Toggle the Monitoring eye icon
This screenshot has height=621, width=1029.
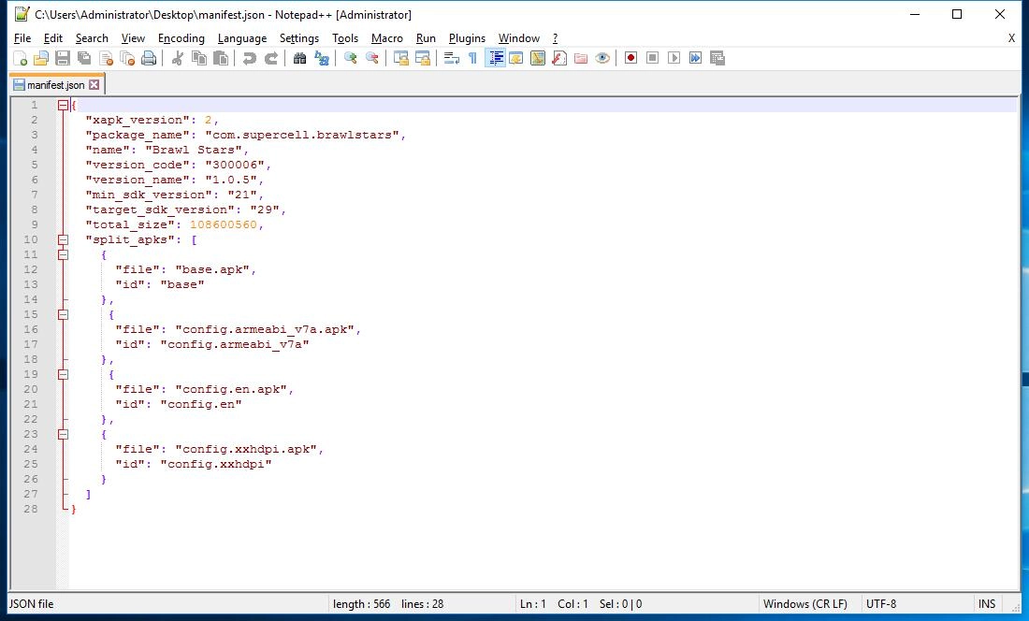tap(601, 58)
